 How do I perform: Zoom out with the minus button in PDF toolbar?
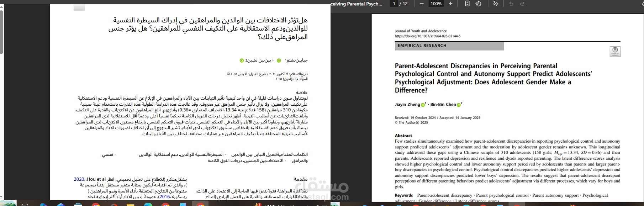pos(422,4)
